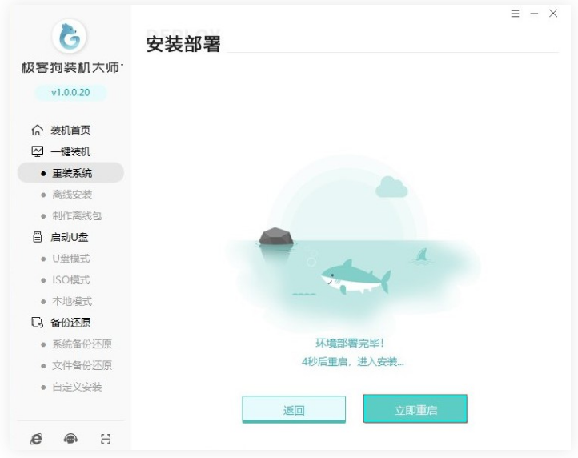Click the scan icon in bottom sidebar
Screen dimensions: 578x458
point(106,439)
